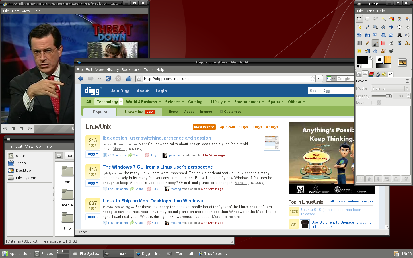Expand the Entertainment category dropdown
The width and height of the screenshot is (413, 258).
(x=263, y=102)
